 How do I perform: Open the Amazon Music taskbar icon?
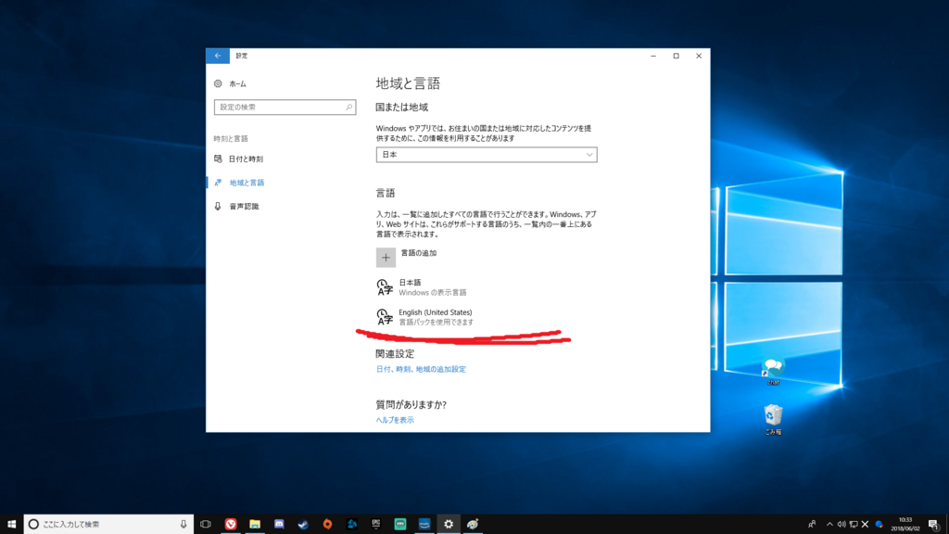point(424,525)
